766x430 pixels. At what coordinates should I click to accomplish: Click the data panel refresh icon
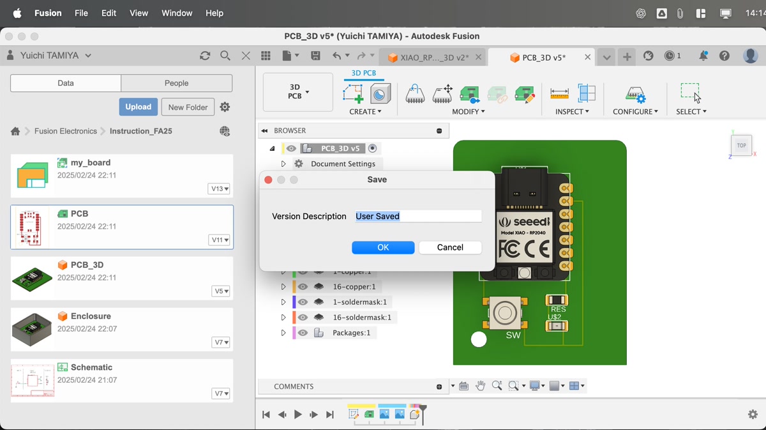tap(205, 56)
